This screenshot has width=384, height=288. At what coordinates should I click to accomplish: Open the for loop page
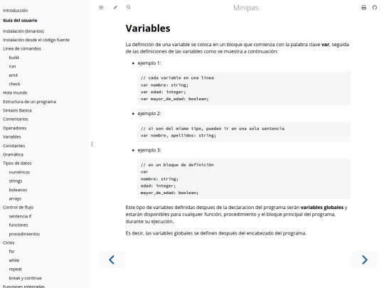point(12,252)
